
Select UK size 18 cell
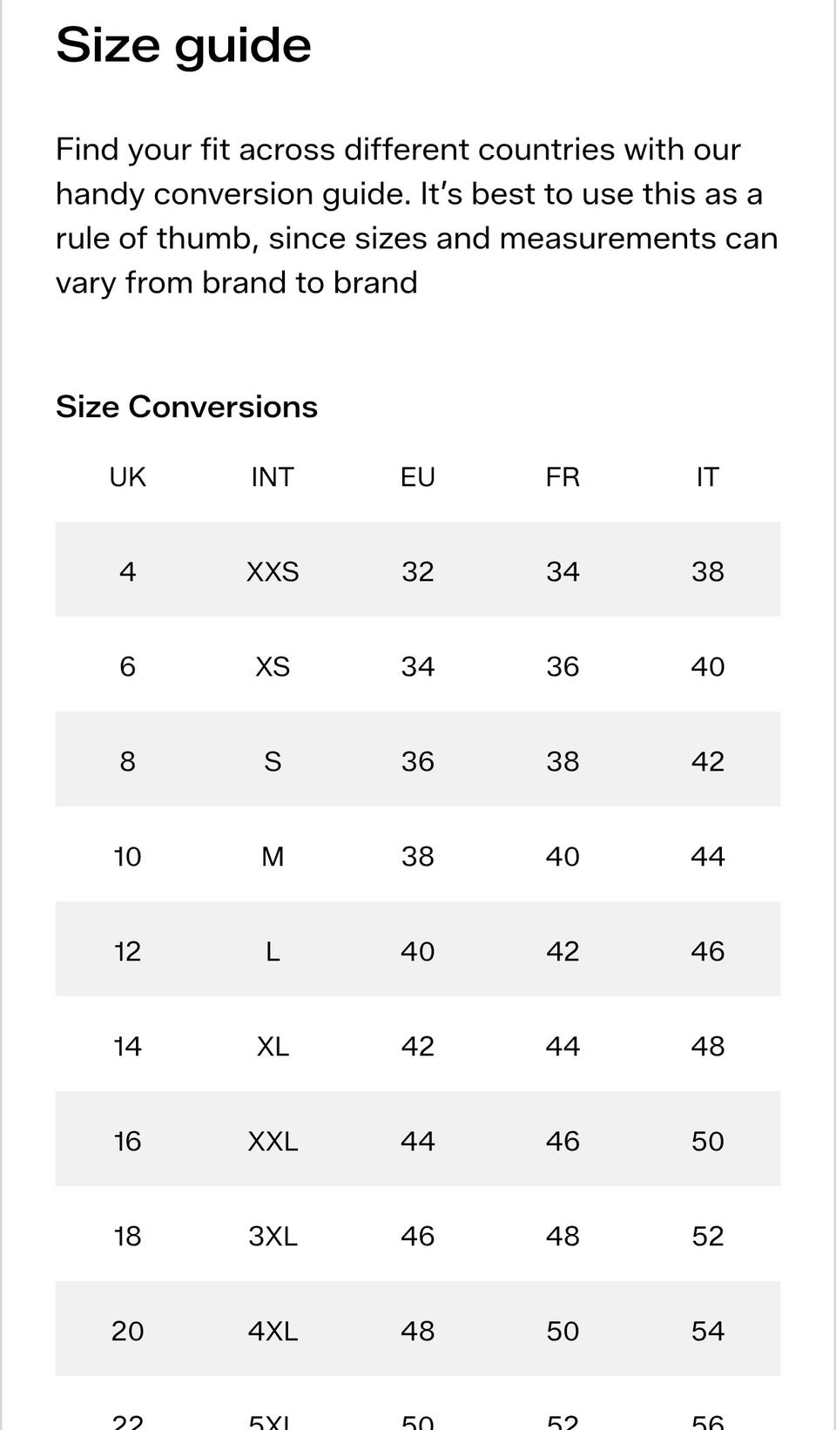(x=127, y=1236)
